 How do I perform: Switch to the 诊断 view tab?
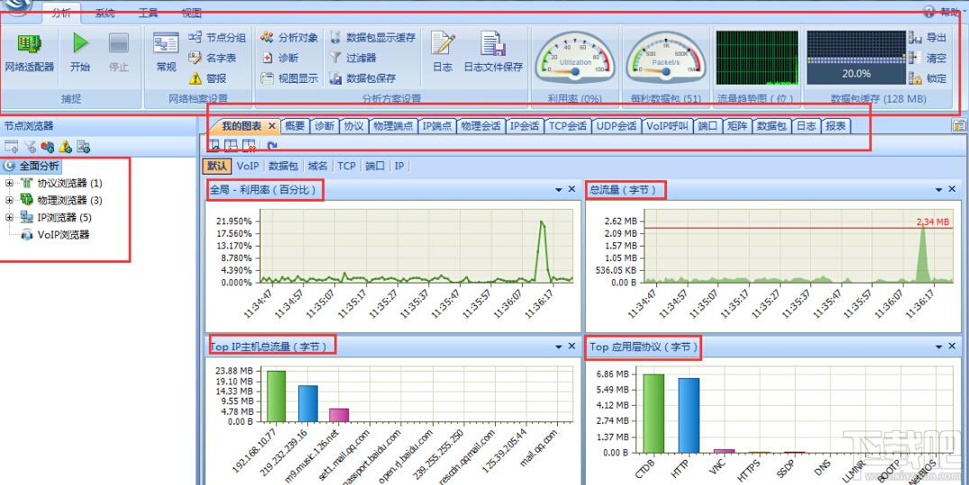pos(324,126)
